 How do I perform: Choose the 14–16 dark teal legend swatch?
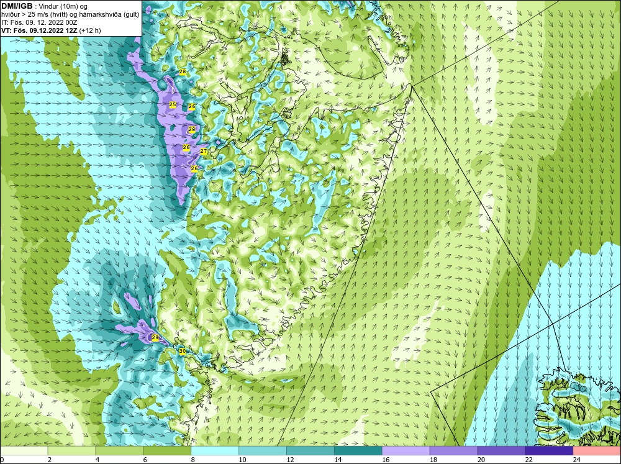click(x=358, y=451)
